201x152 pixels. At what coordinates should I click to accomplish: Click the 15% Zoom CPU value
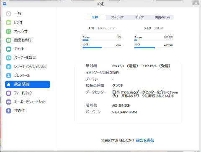click(119, 37)
